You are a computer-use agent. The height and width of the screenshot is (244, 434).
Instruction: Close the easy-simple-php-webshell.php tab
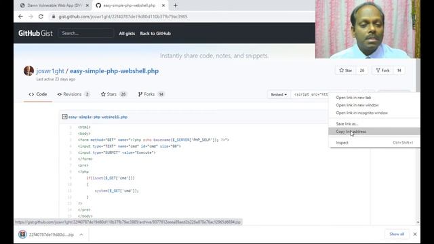click(163, 5)
